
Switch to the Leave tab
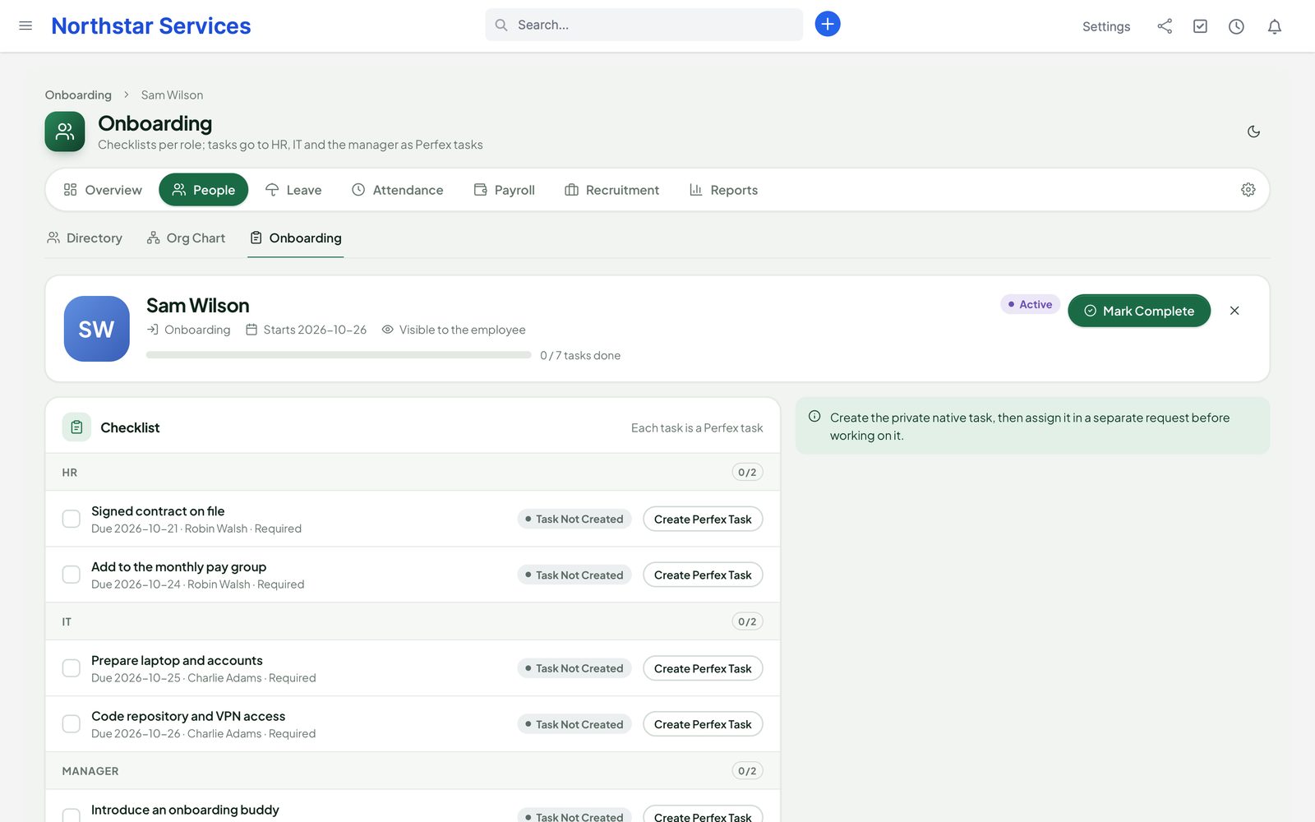293,190
